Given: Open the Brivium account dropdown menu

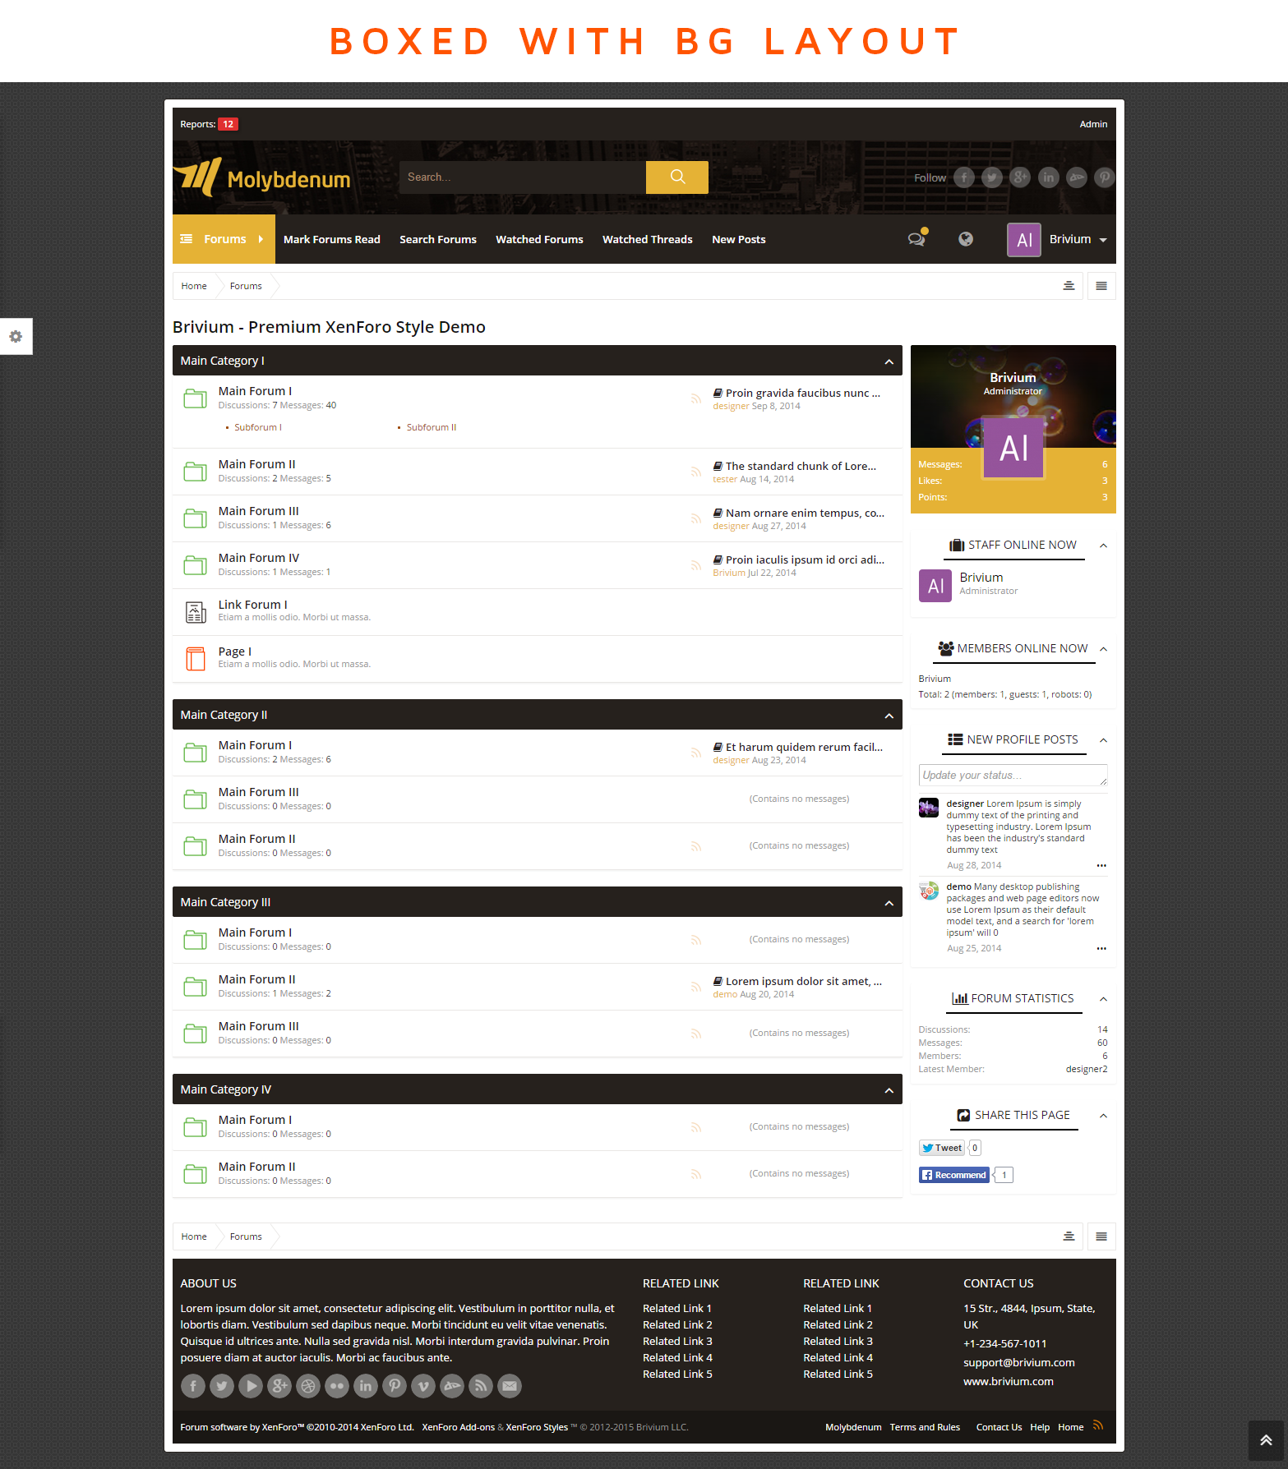Looking at the screenshot, I should 1059,239.
